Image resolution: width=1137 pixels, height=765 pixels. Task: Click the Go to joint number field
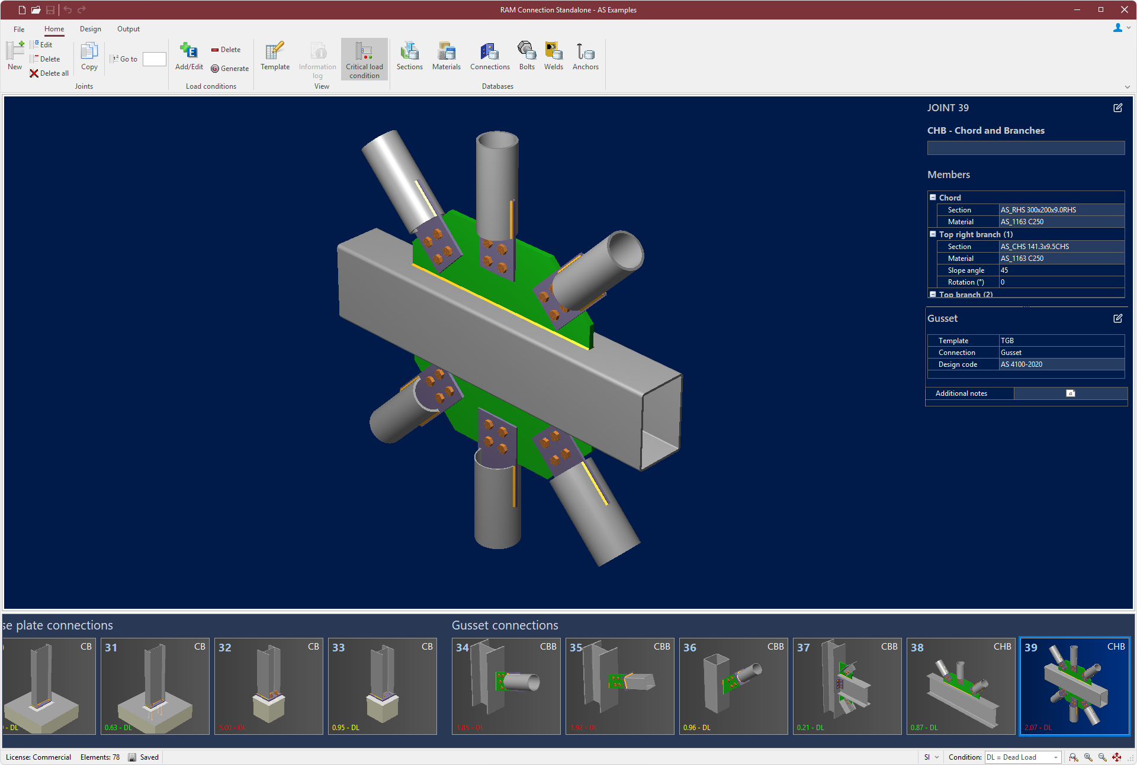[154, 59]
